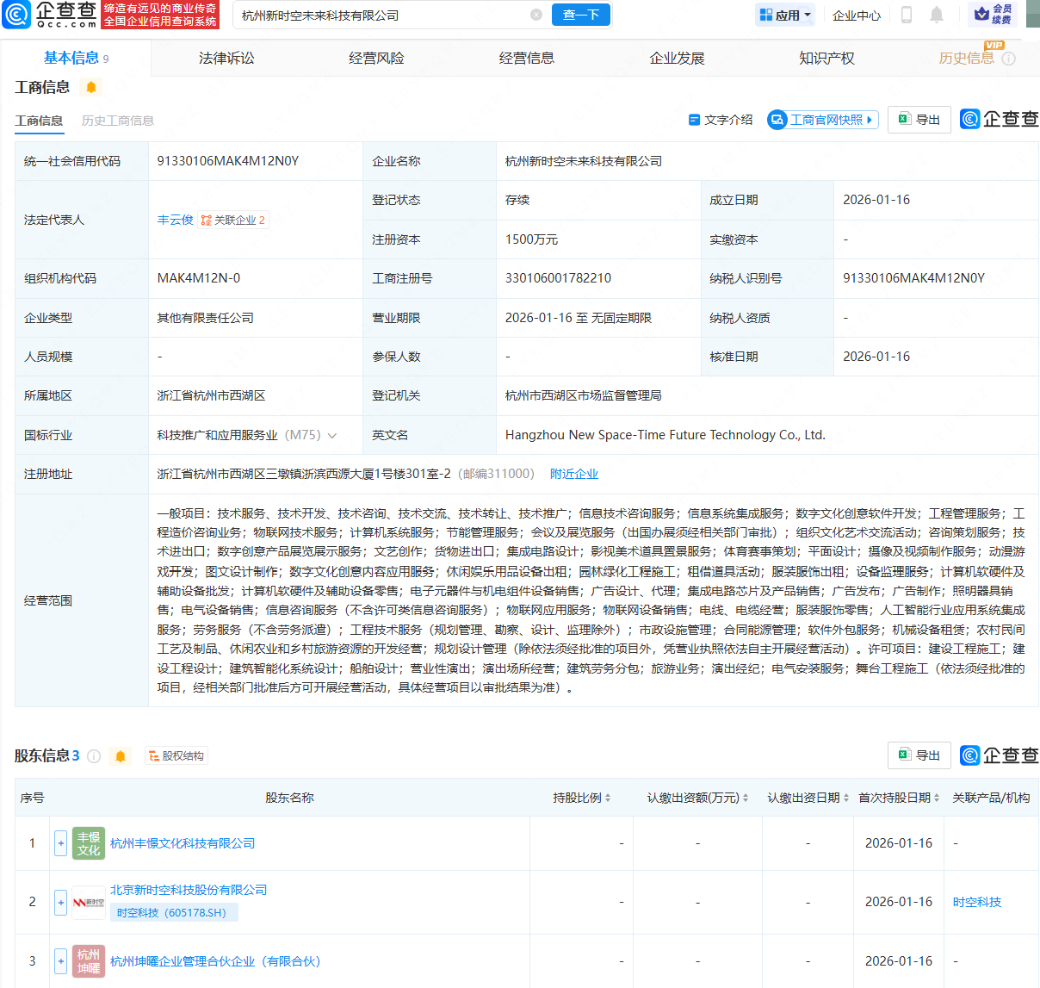Open the 应用 dropdown menu
This screenshot has width=1040, height=988.
click(784, 15)
